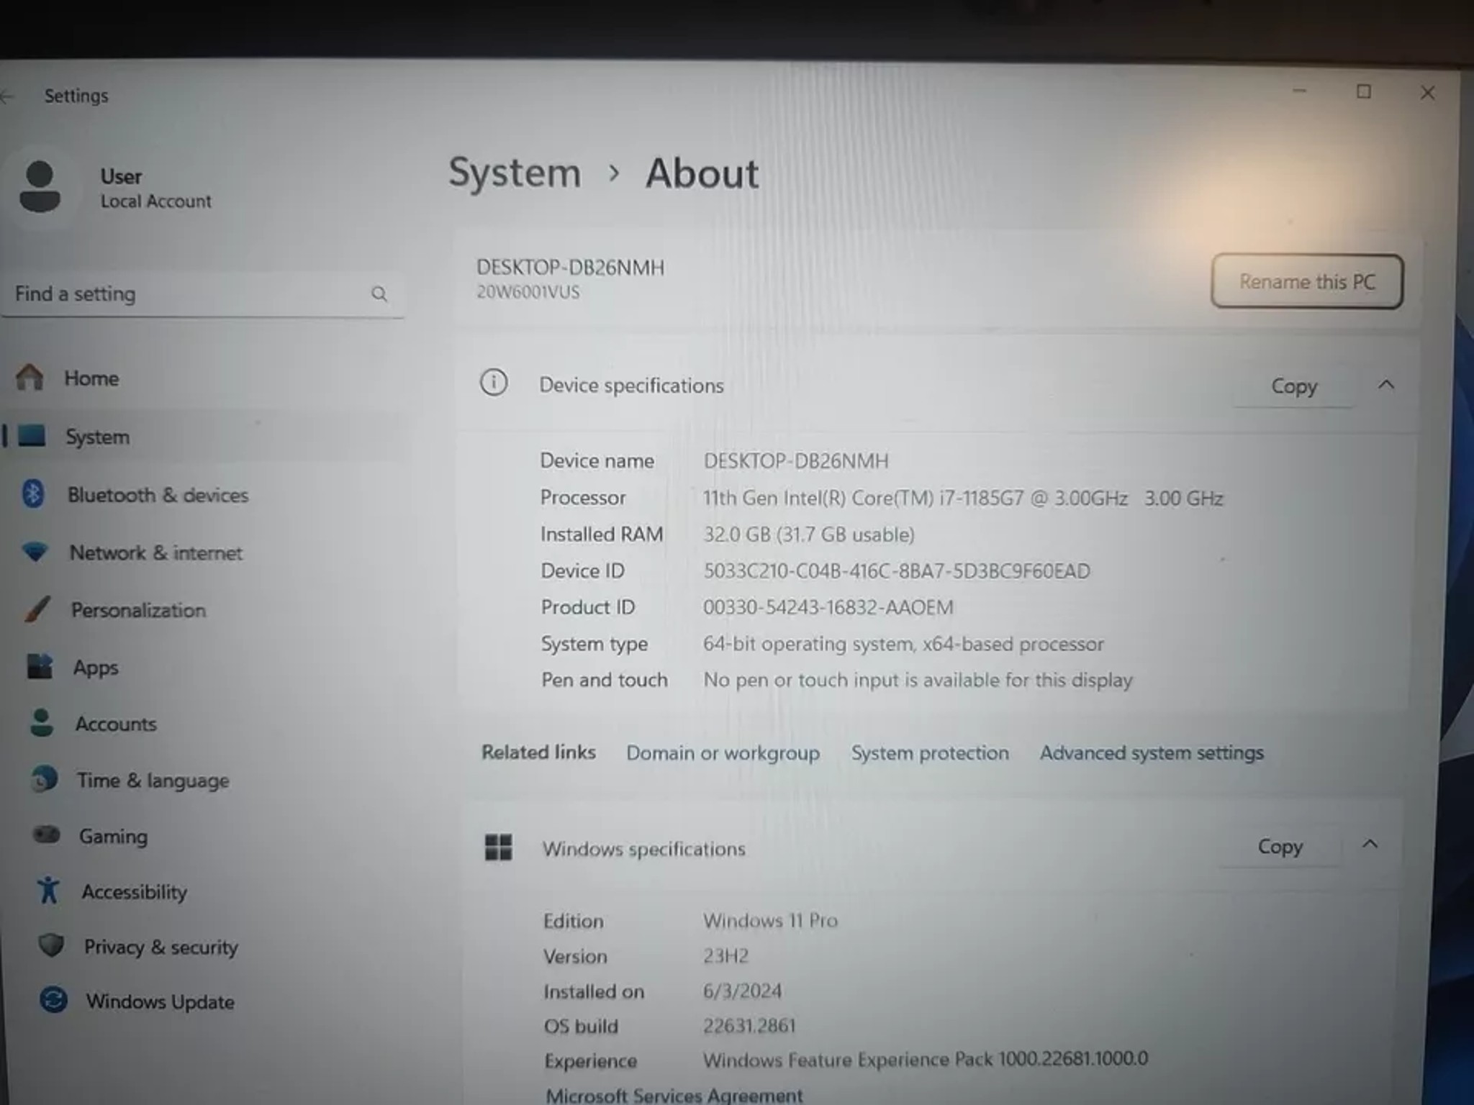This screenshot has width=1474, height=1105.
Task: Click the Windows Update sync icon
Action: (53, 1000)
